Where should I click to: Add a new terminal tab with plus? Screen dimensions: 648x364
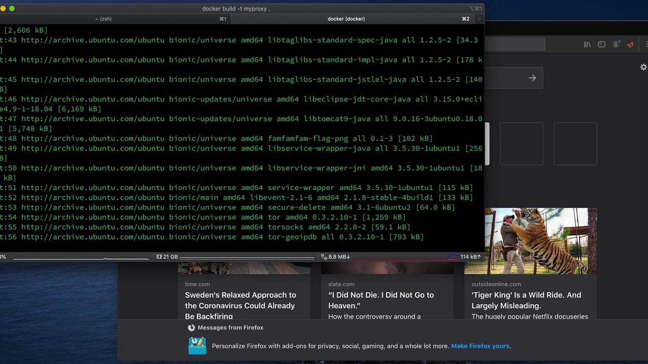pyautogui.click(x=479, y=19)
